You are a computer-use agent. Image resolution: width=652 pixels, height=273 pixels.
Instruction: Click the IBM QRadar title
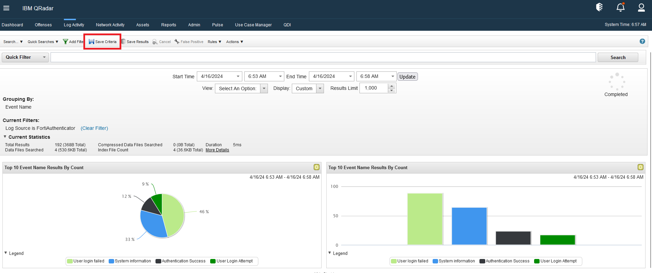pos(38,8)
